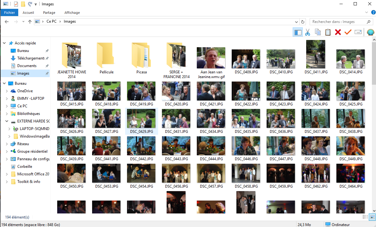Toggle the navigation pane button

298,32
